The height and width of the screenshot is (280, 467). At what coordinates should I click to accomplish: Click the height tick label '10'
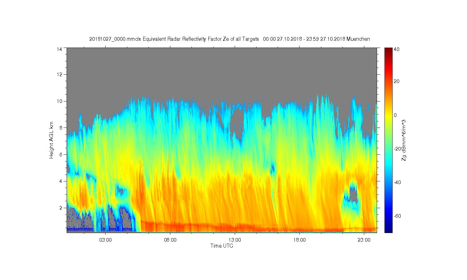coord(59,101)
